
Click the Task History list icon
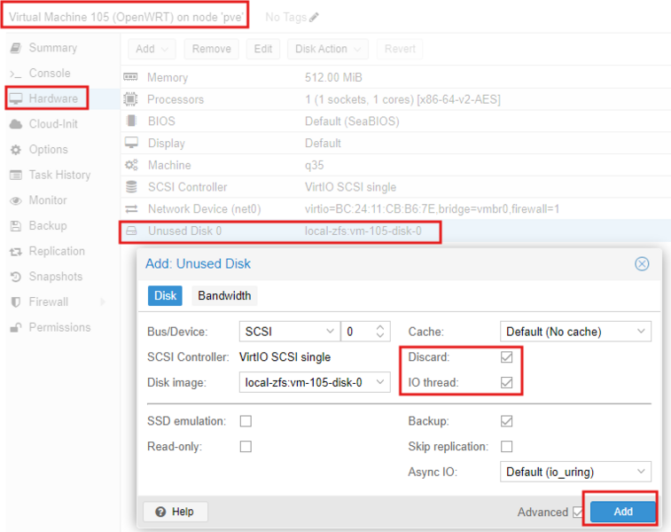click(x=16, y=175)
